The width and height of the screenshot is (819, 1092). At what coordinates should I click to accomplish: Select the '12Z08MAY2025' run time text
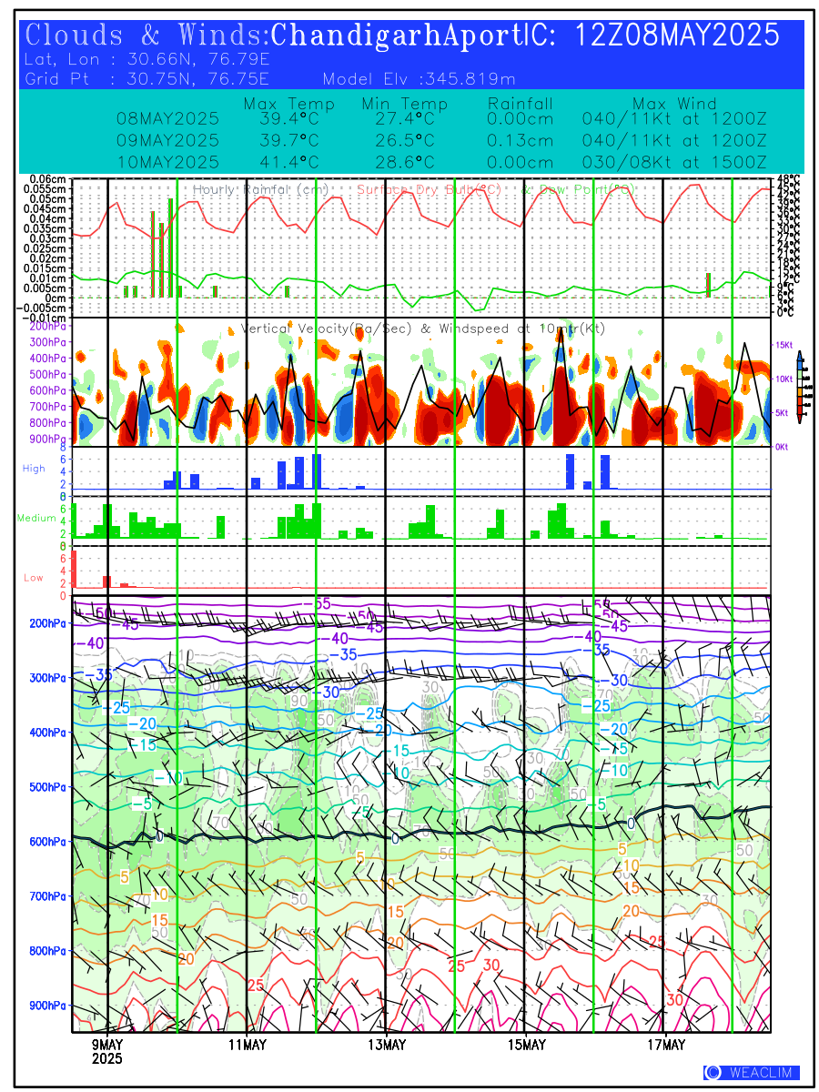(679, 35)
